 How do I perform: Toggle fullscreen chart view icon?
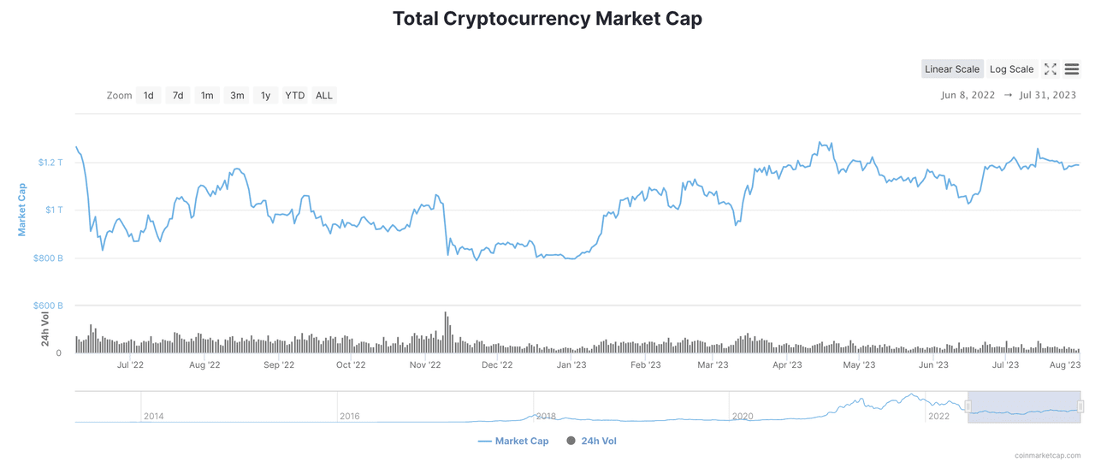click(1051, 69)
